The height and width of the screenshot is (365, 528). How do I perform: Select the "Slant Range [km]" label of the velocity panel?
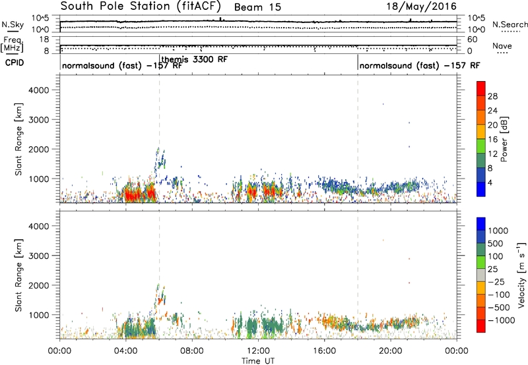coord(19,275)
